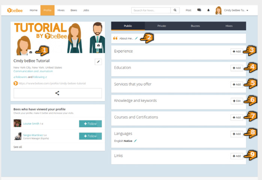Viewport: 262px width, 180px height.
Task: Click the Post link
Action: tap(189, 10)
